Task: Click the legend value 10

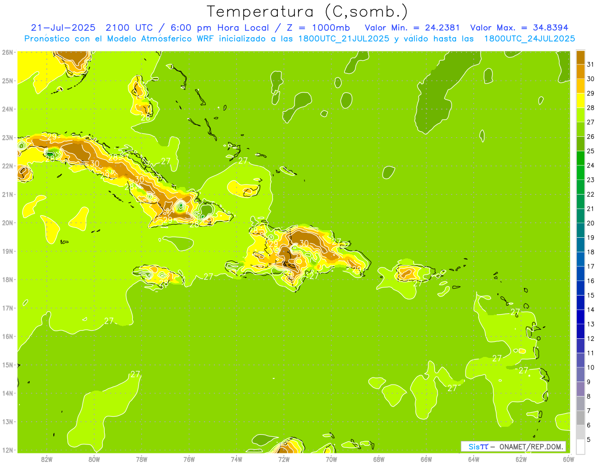Action: 591,367
